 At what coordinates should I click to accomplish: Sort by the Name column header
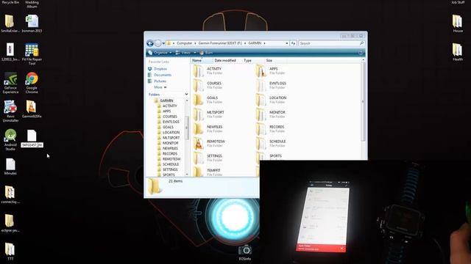click(202, 60)
